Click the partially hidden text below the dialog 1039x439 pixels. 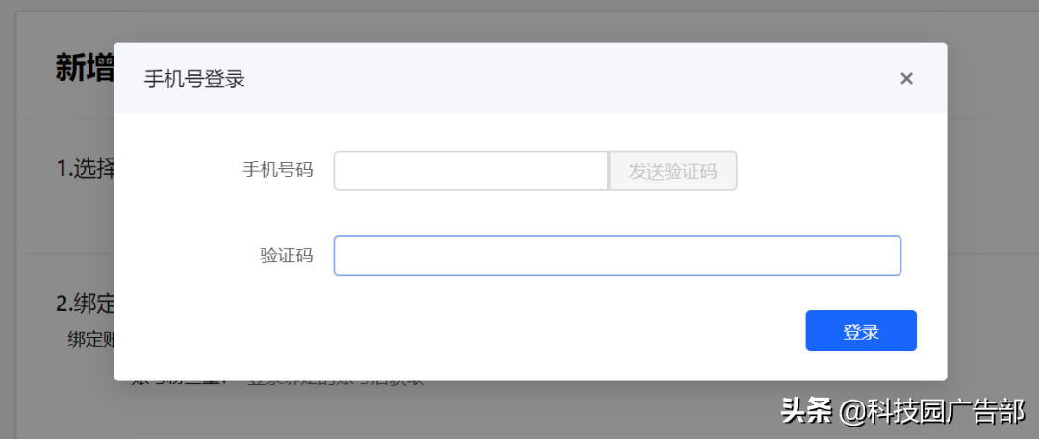tap(278, 382)
